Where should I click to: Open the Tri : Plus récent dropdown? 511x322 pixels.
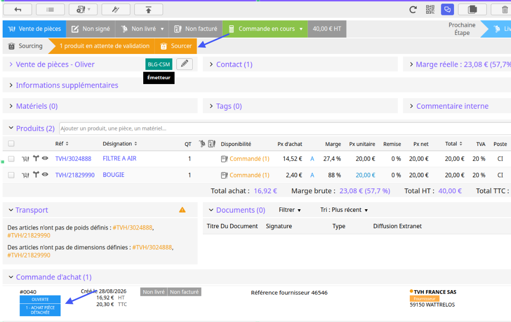pyautogui.click(x=344, y=210)
